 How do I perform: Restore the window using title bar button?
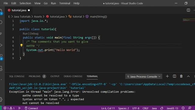pos(186,3)
